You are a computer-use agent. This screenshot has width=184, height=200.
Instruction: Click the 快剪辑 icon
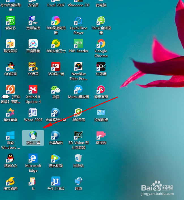pos(101,66)
